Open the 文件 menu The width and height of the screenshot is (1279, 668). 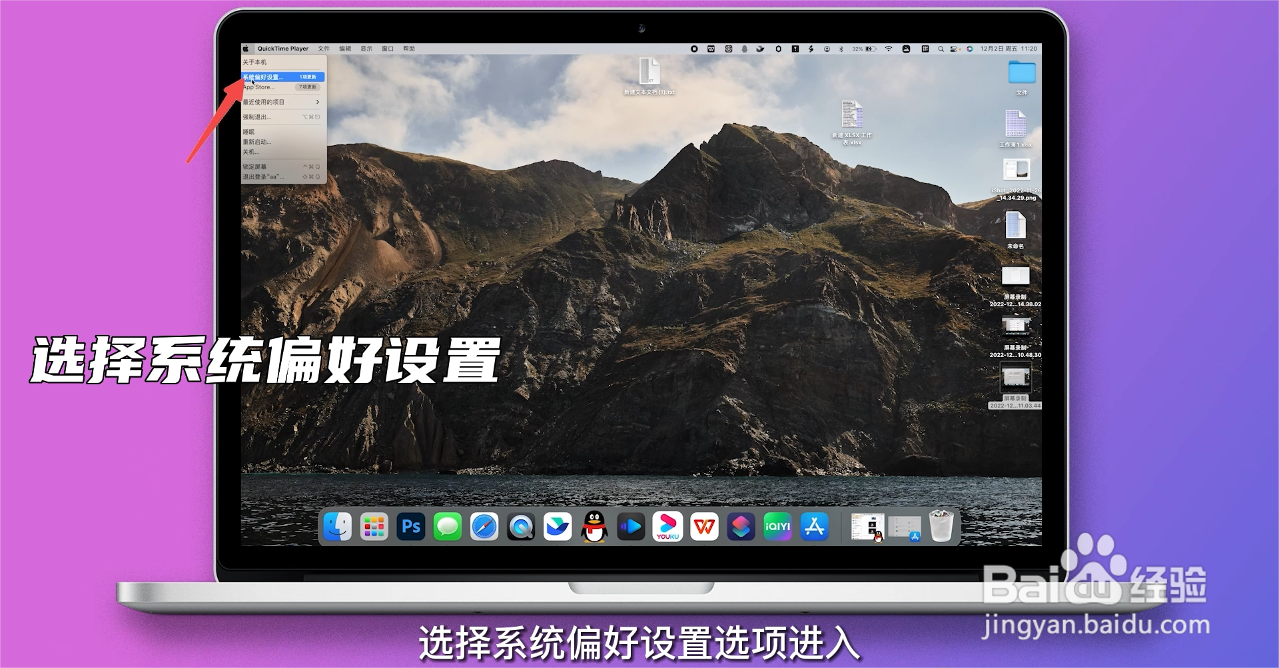point(324,48)
